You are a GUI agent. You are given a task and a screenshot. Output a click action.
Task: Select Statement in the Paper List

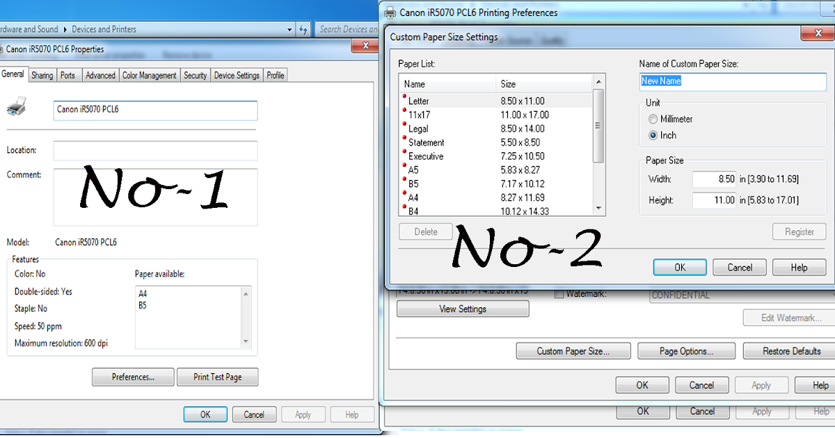tap(497, 143)
